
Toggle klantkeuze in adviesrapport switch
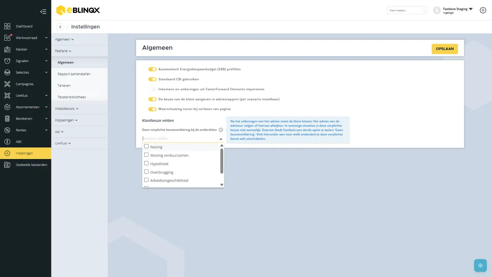[152, 99]
